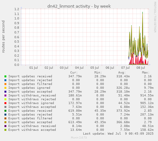
Task: Click the olive-gold Export updates accepted swatch
Action: pyautogui.click(x=5, y=122)
